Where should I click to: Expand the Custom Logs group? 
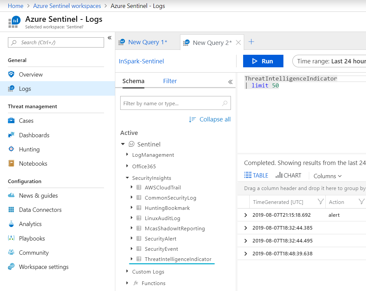click(x=127, y=271)
